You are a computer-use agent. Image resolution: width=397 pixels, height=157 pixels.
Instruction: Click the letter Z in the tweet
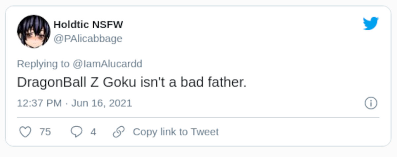pos(93,82)
